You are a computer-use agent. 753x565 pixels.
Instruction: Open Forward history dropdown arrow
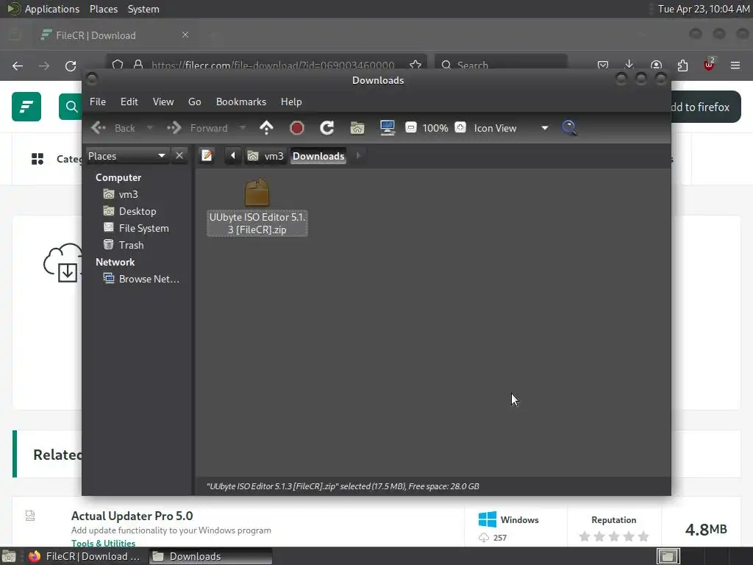click(x=243, y=128)
